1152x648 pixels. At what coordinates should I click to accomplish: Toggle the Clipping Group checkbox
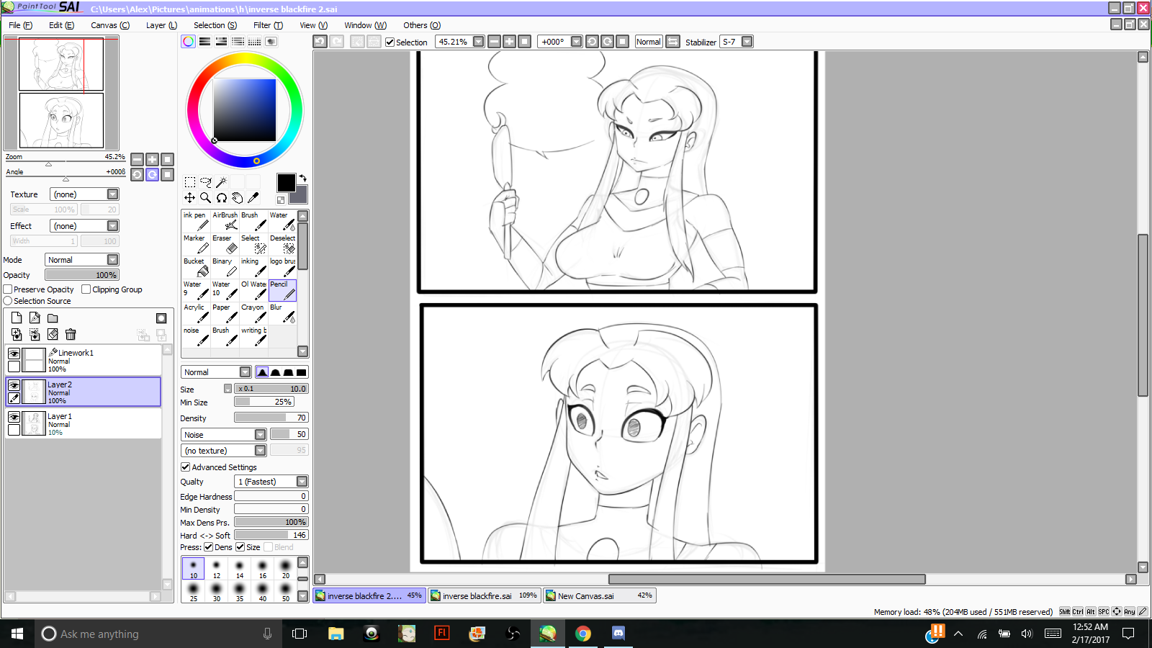tap(86, 289)
